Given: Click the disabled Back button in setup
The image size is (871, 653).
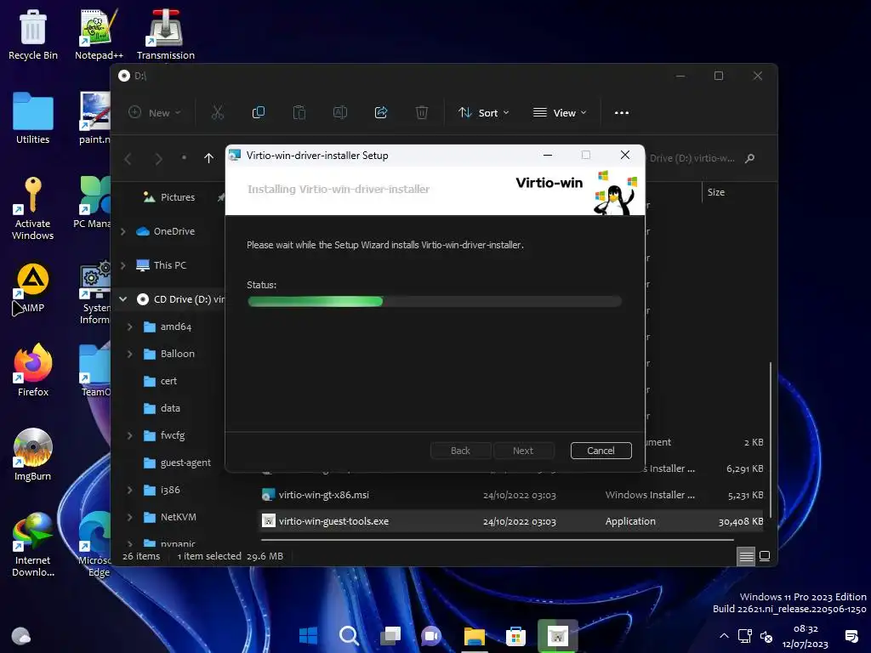Looking at the screenshot, I should (x=460, y=451).
